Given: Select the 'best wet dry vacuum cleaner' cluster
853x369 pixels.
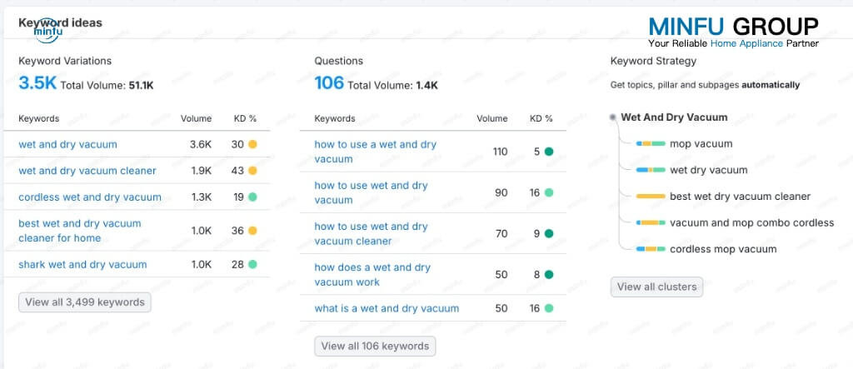Looking at the screenshot, I should coord(740,196).
